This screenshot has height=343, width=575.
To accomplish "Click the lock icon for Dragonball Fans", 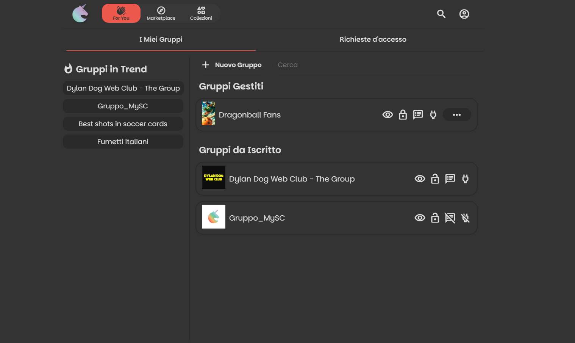I will 403,115.
